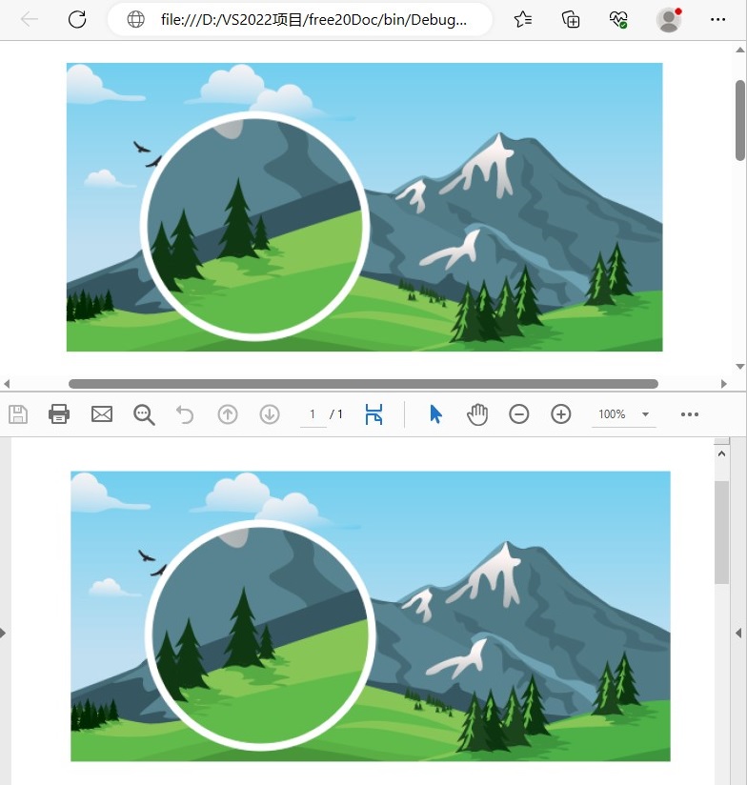Image resolution: width=747 pixels, height=785 pixels.
Task: Open the find text magnifier
Action: click(144, 414)
